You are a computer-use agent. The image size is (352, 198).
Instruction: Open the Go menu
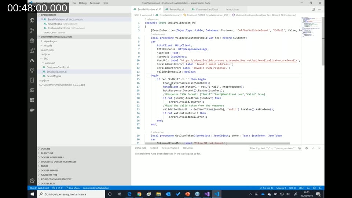point(74,3)
